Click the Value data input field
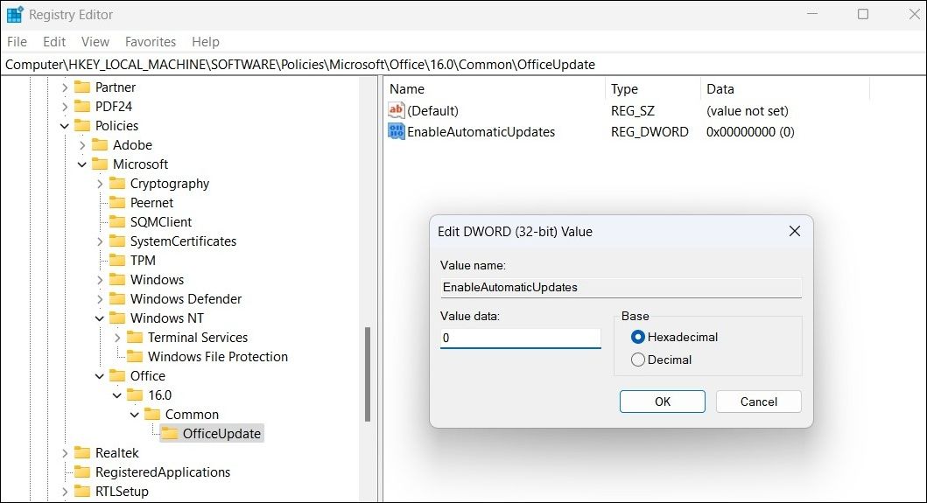Screen dimensions: 927x503 tap(520, 338)
